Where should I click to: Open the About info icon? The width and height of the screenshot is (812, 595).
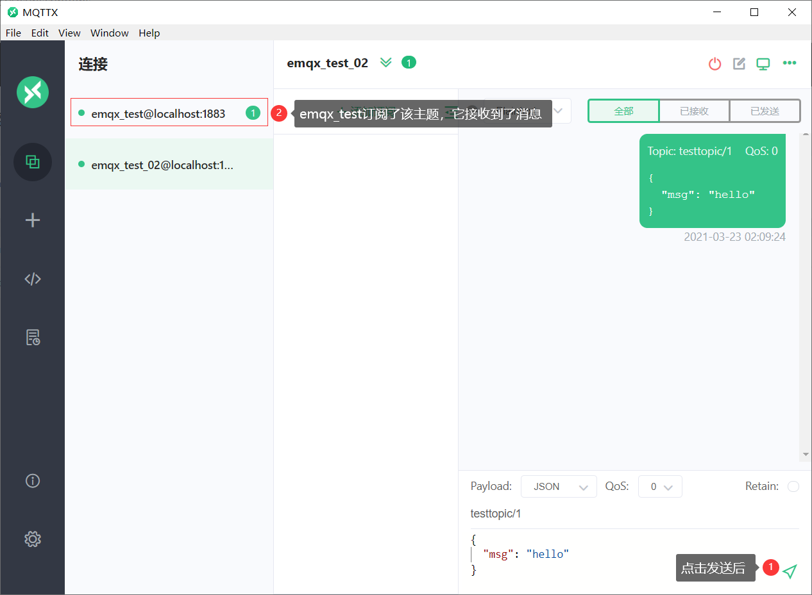(x=33, y=480)
